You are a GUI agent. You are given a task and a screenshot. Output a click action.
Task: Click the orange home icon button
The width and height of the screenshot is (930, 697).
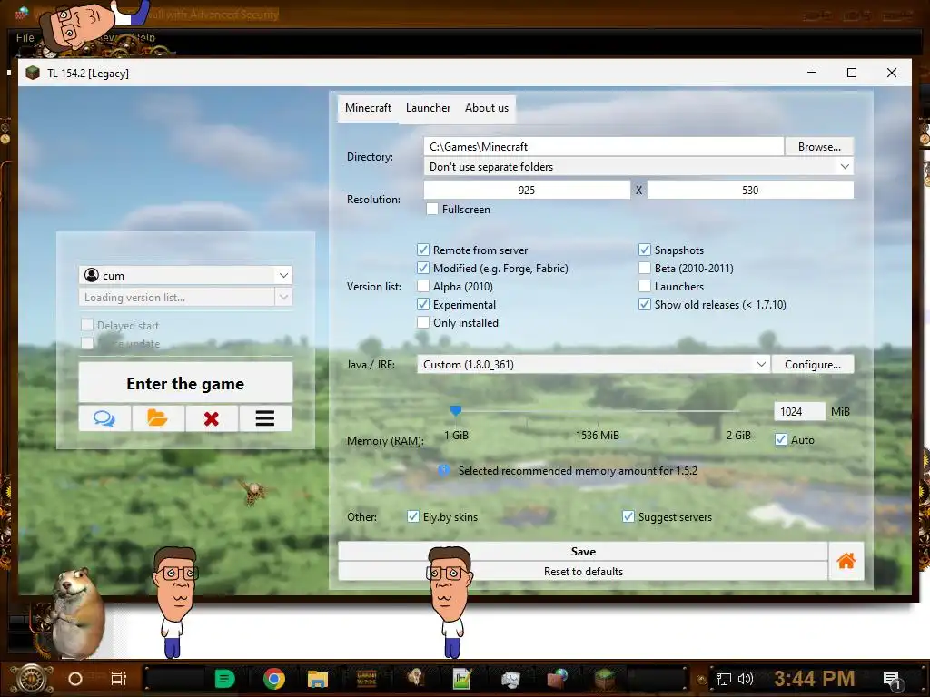point(846,561)
